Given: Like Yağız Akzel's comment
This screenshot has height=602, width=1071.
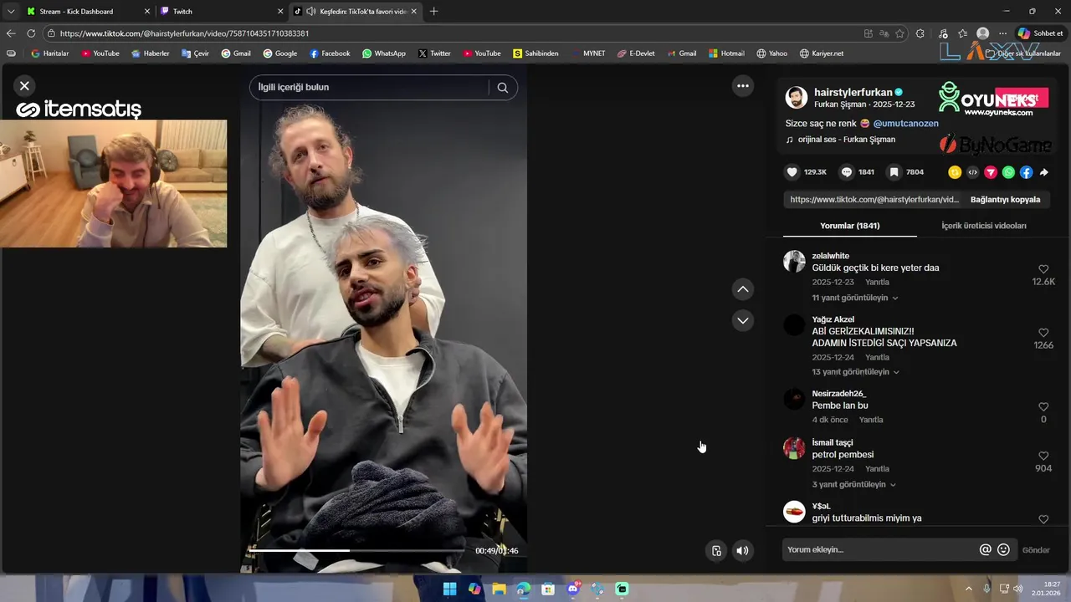Looking at the screenshot, I should pos(1043,333).
